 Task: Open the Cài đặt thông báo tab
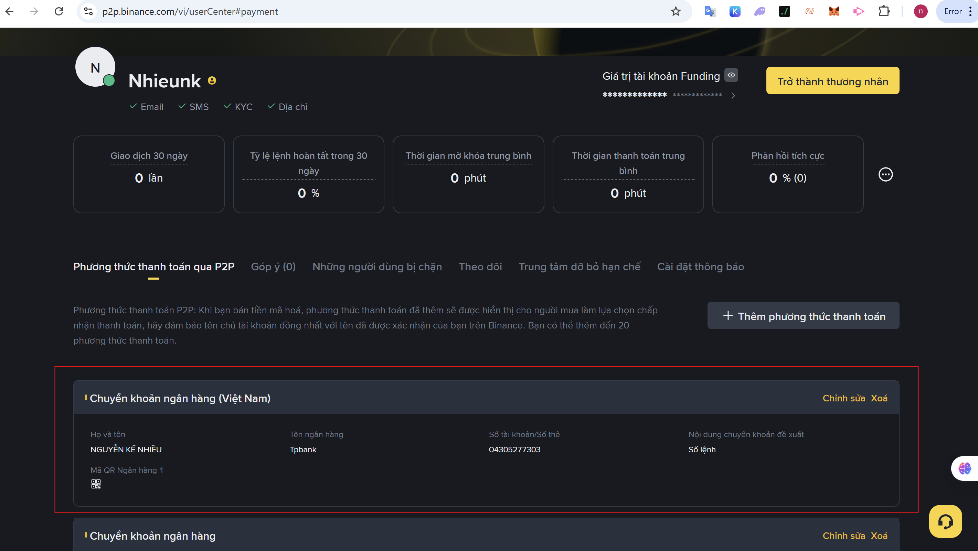coord(701,267)
